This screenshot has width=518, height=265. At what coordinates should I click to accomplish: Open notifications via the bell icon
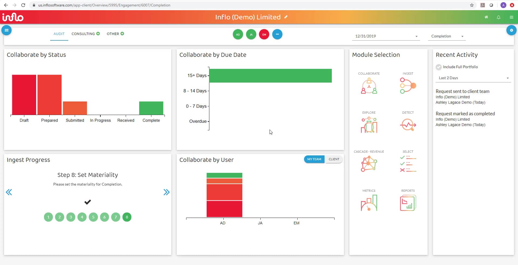coord(499,17)
